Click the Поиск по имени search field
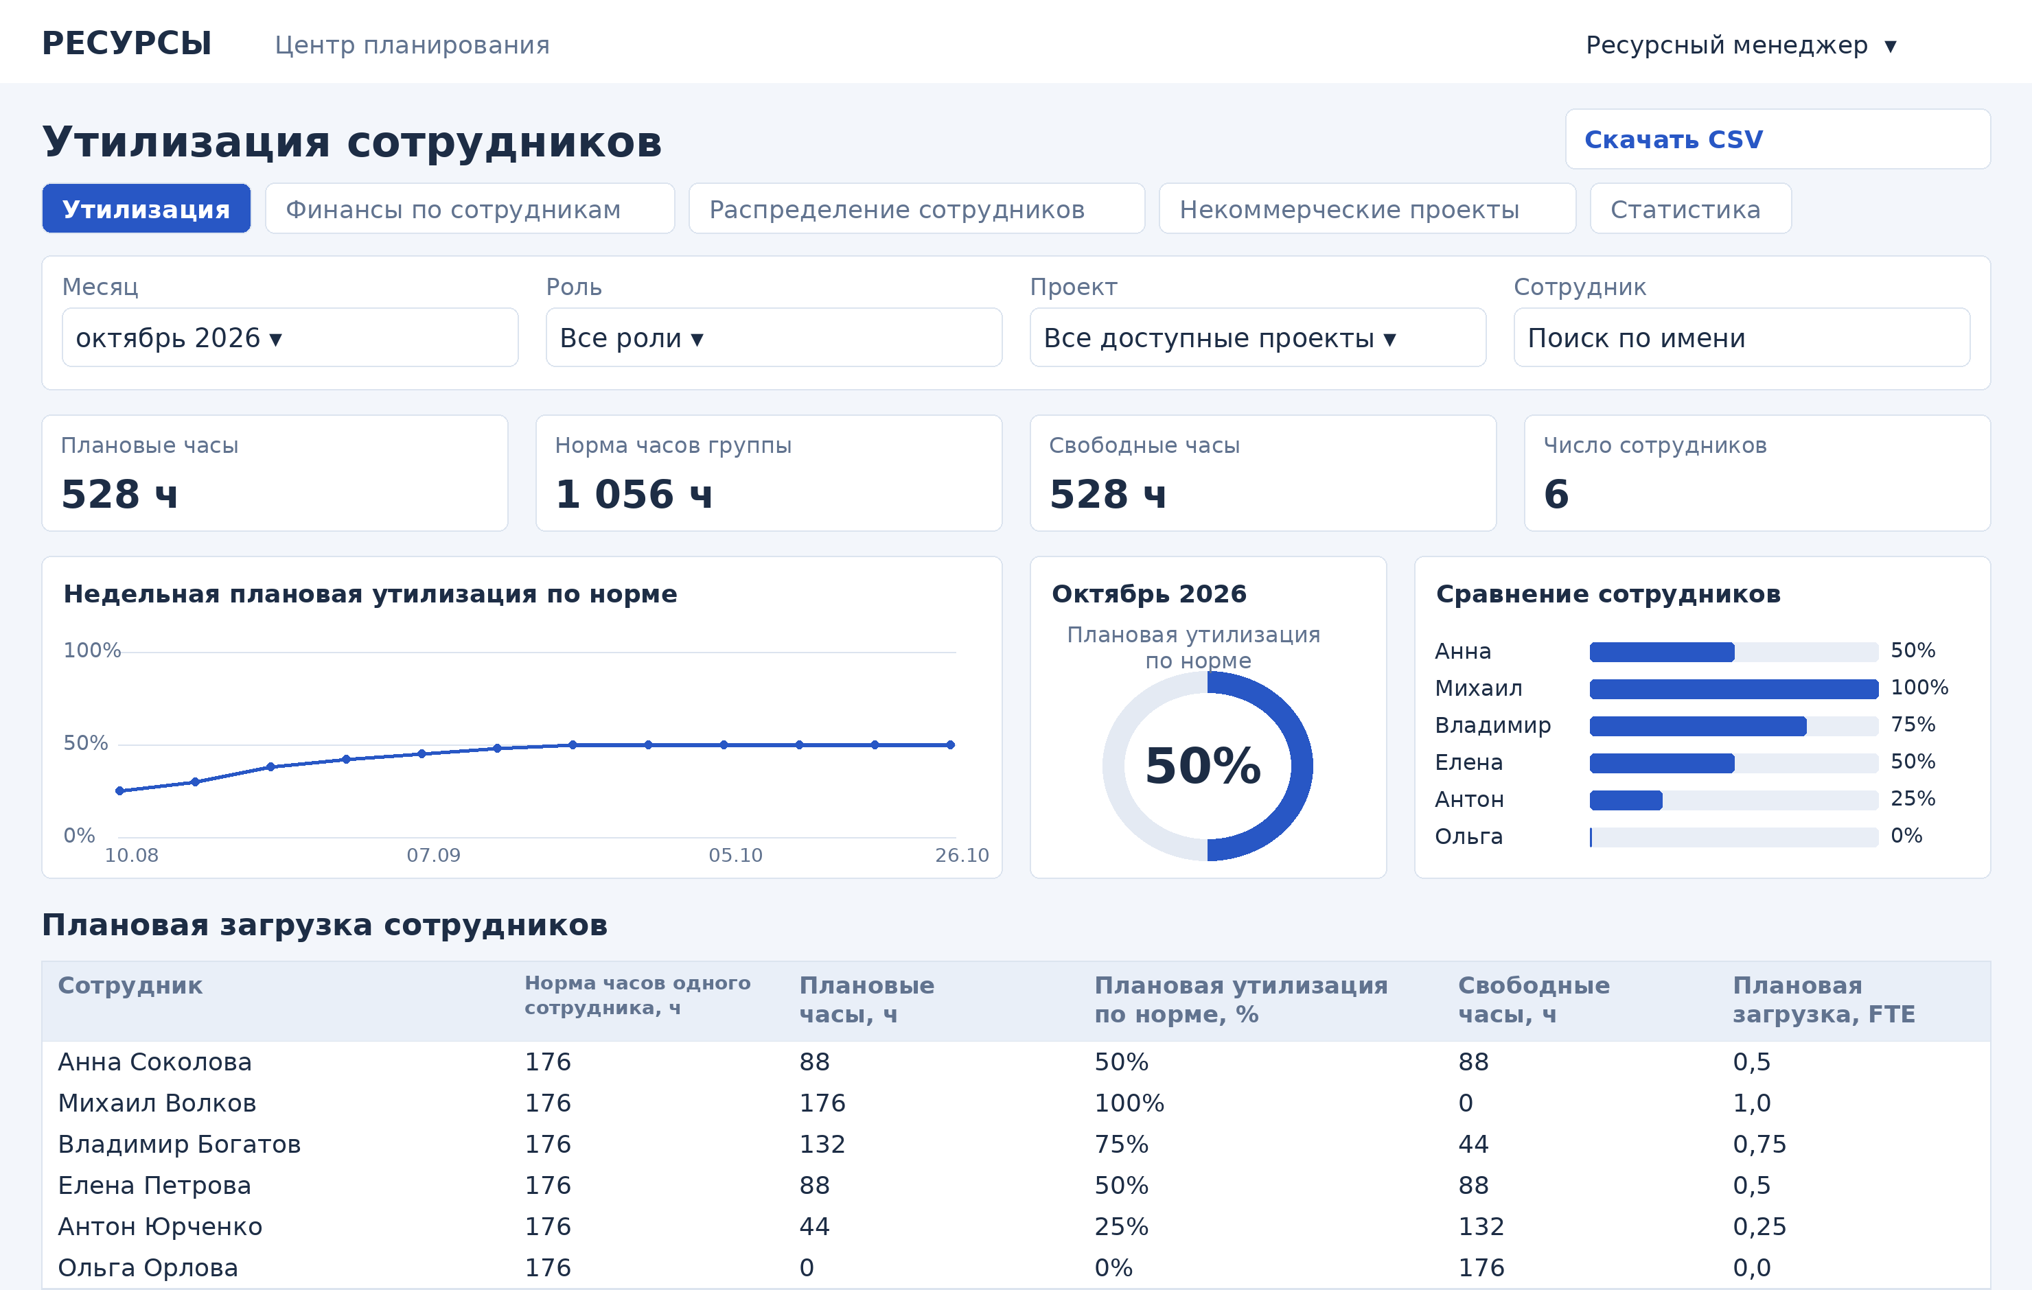2032x1290 pixels. [x=1742, y=338]
